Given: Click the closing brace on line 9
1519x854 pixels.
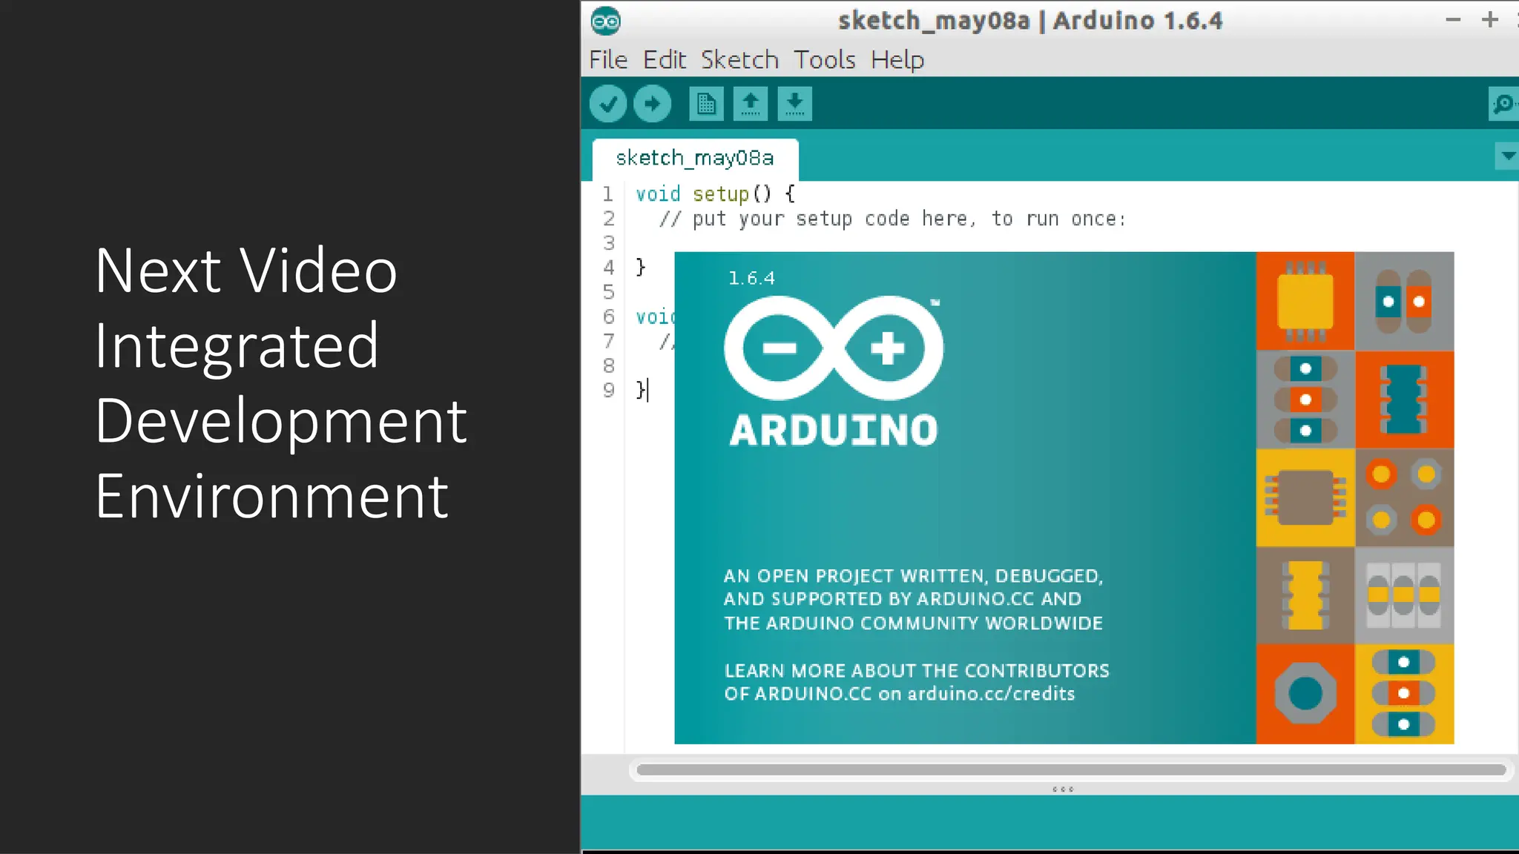Looking at the screenshot, I should click(641, 390).
